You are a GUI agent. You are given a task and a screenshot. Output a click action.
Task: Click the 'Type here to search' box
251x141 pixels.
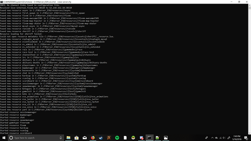(x=36, y=138)
